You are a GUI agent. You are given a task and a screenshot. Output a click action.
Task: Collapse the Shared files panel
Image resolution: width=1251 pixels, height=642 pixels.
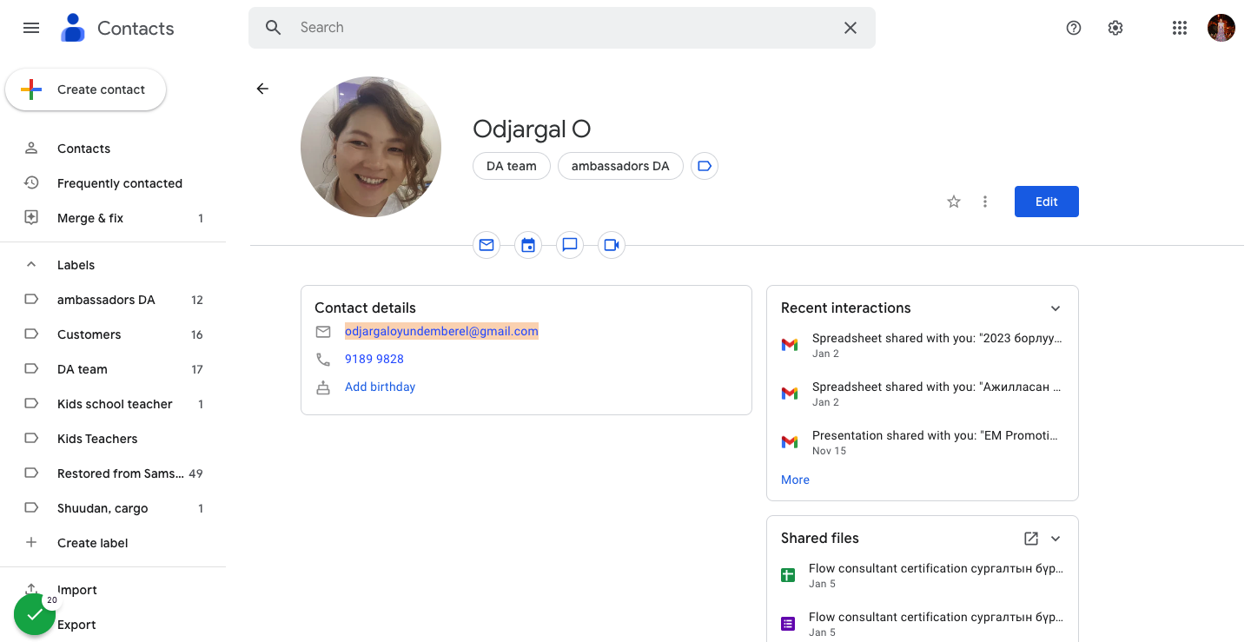coord(1056,539)
